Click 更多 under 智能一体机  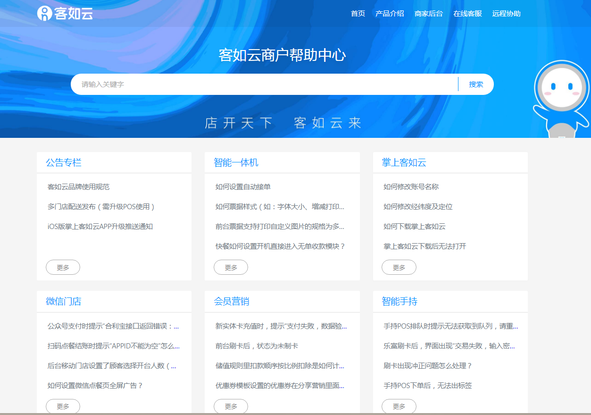click(231, 267)
